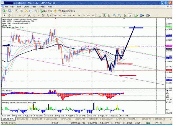The image size is (173, 125).
Task: Select the Equidistant Channel tool
Action: (29, 15)
